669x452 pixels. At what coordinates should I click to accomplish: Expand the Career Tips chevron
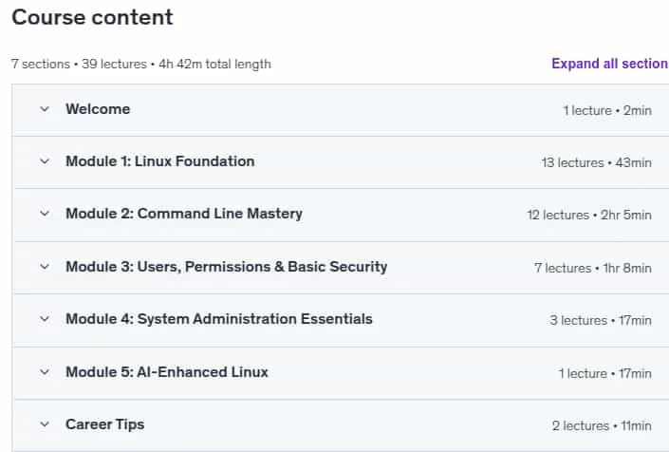tap(45, 424)
